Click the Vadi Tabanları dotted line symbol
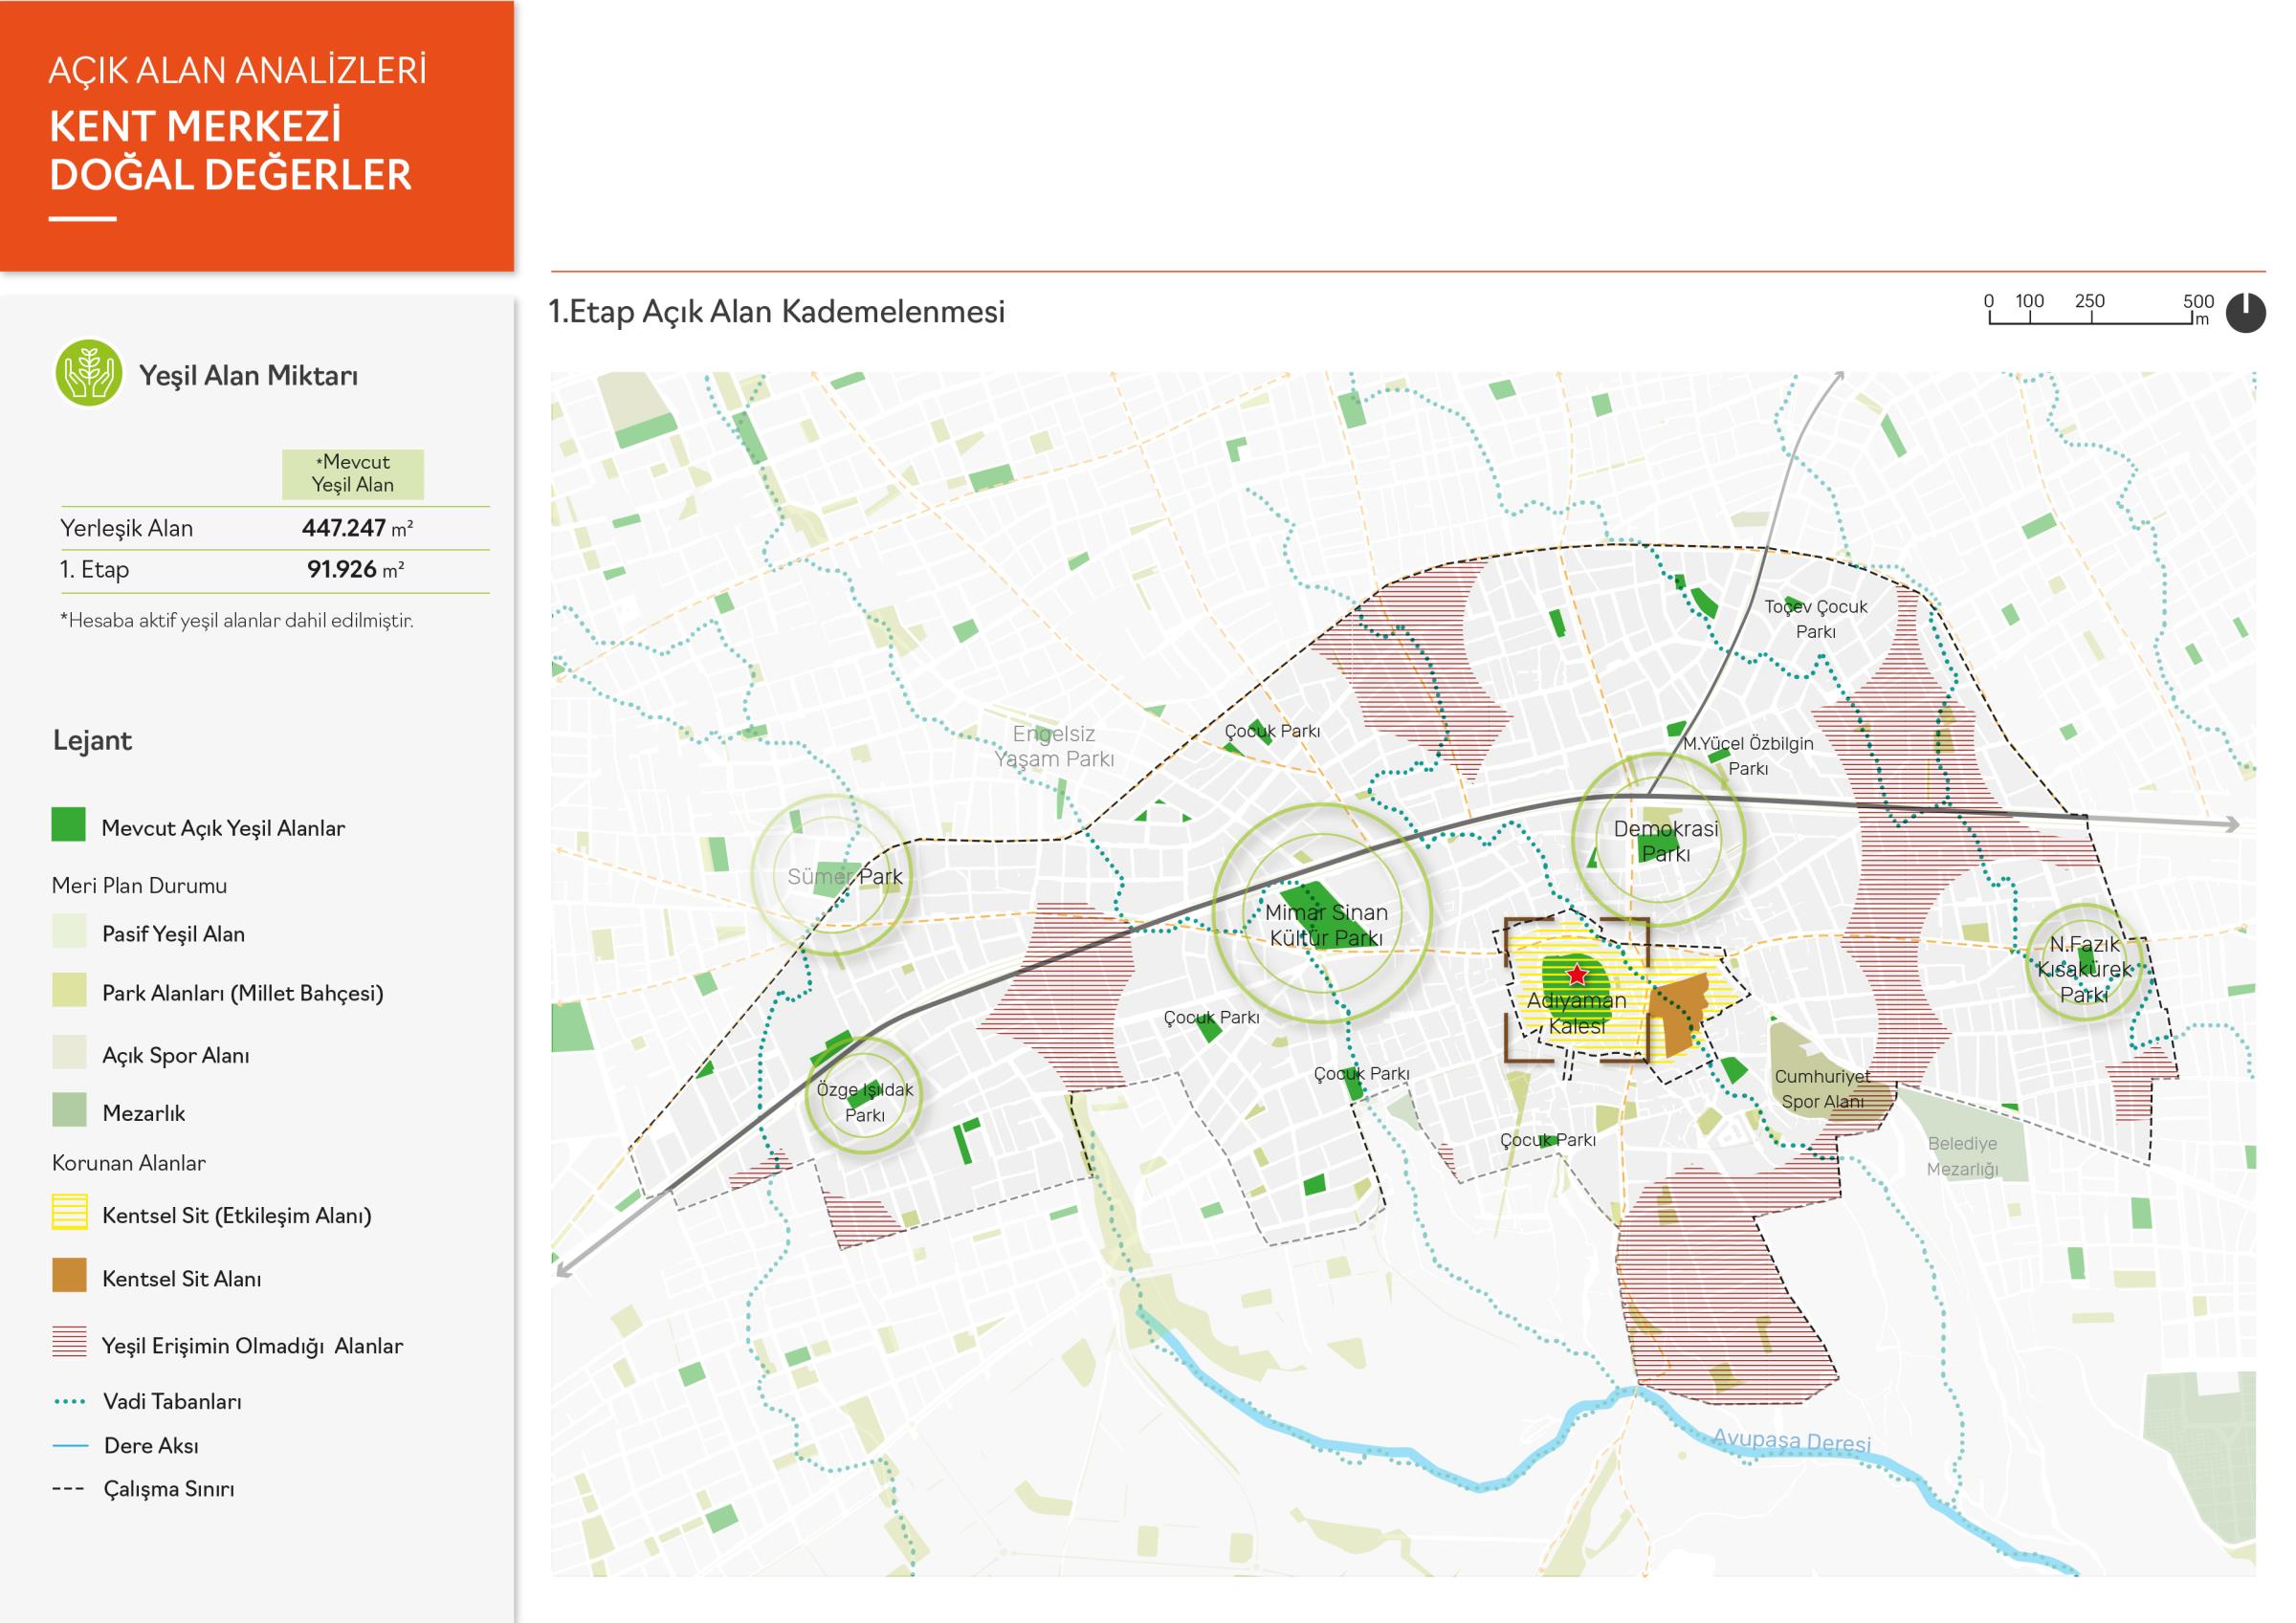2296x1623 pixels. click(69, 1401)
